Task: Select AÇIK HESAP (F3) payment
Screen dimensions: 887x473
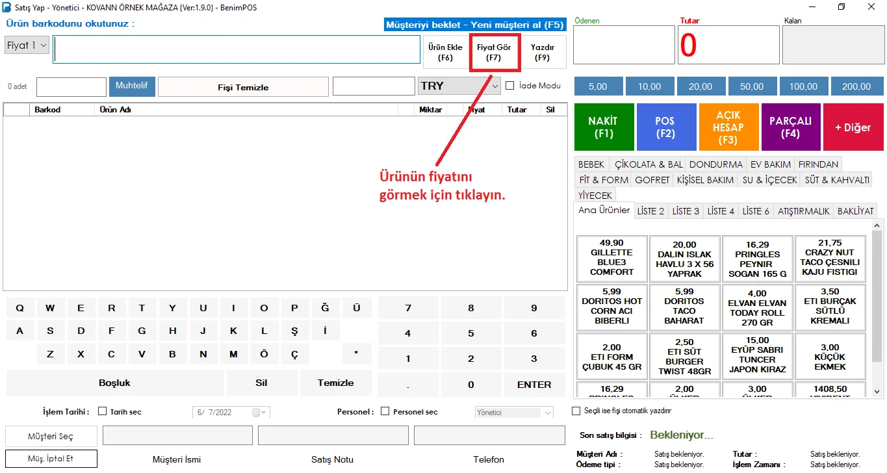Action: [x=728, y=127]
